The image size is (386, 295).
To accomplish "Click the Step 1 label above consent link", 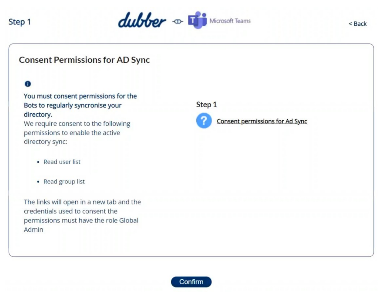I will [x=207, y=105].
